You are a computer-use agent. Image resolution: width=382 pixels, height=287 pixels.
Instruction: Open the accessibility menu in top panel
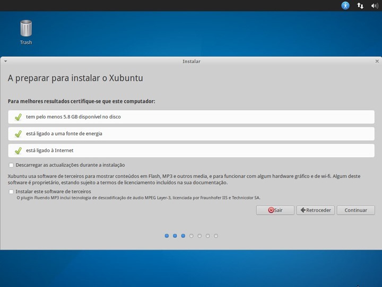click(345, 5)
